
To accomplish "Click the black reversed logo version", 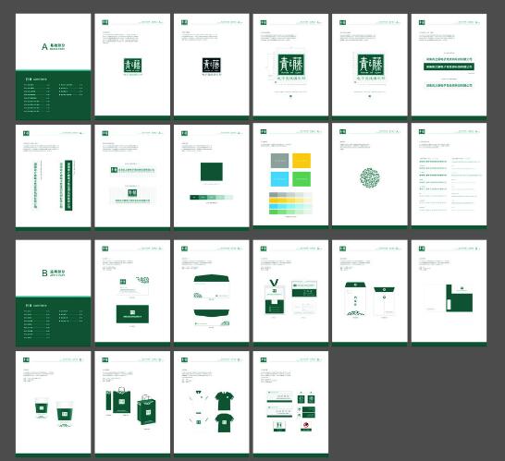I will pos(212,65).
